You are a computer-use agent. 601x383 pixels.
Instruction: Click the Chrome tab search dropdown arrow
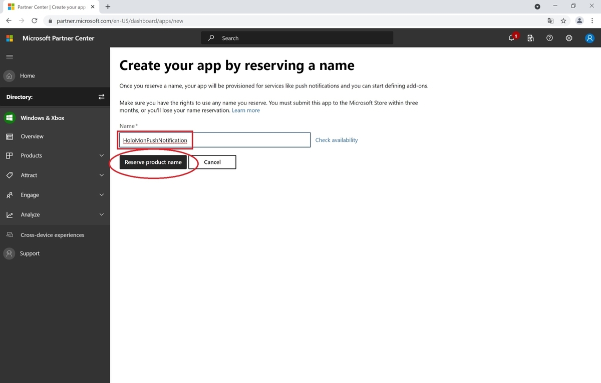click(x=537, y=6)
